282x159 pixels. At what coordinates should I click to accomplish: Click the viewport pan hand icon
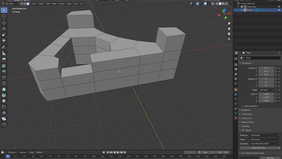[229, 29]
